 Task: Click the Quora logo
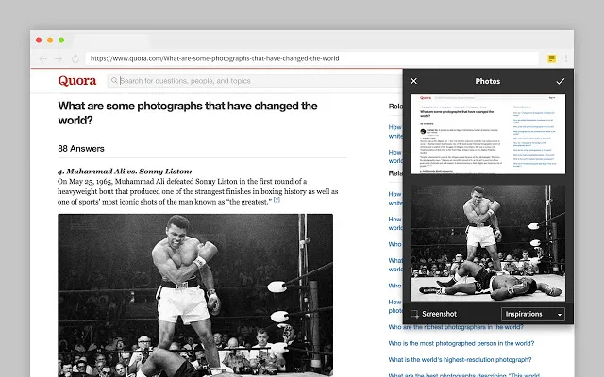77,81
